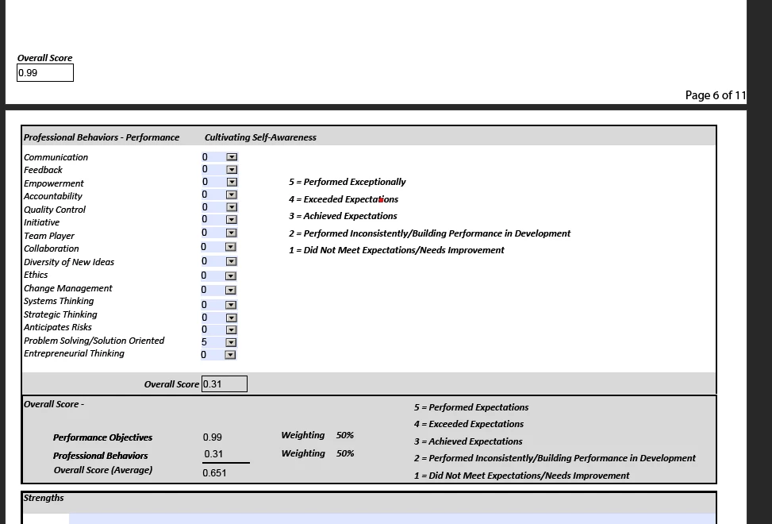Click the Problem Solving/Solution Oriented label
The width and height of the screenshot is (772, 524).
pos(94,341)
